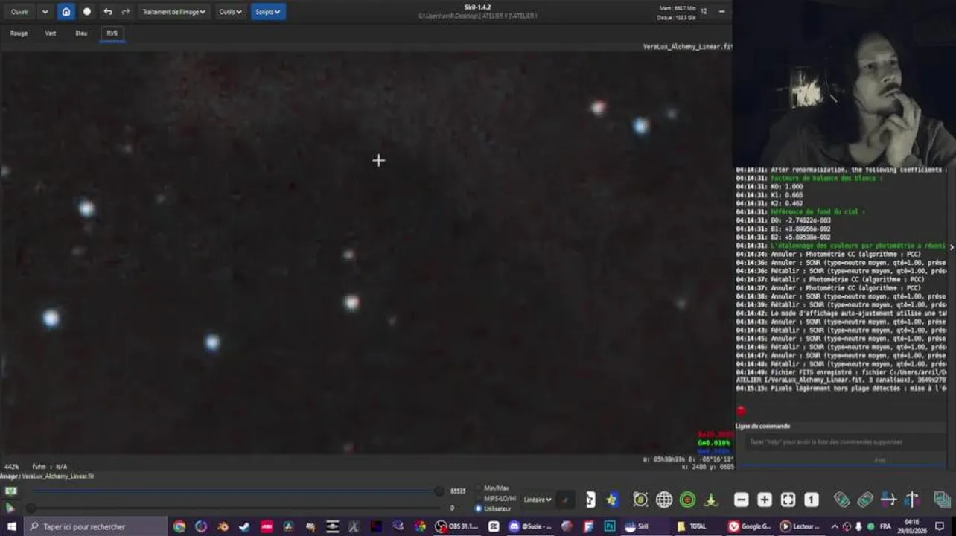Click the zoom to fit icon

[788, 500]
